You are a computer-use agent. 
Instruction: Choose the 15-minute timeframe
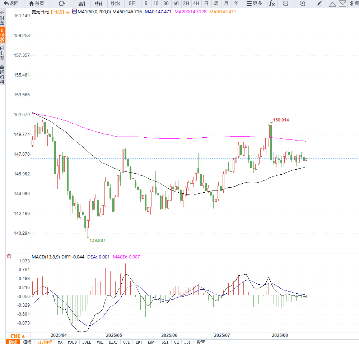156,4
